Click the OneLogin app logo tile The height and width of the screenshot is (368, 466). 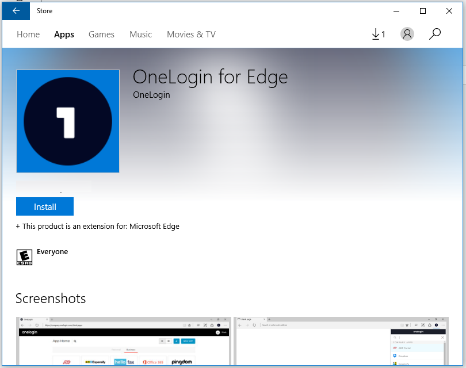coord(68,121)
